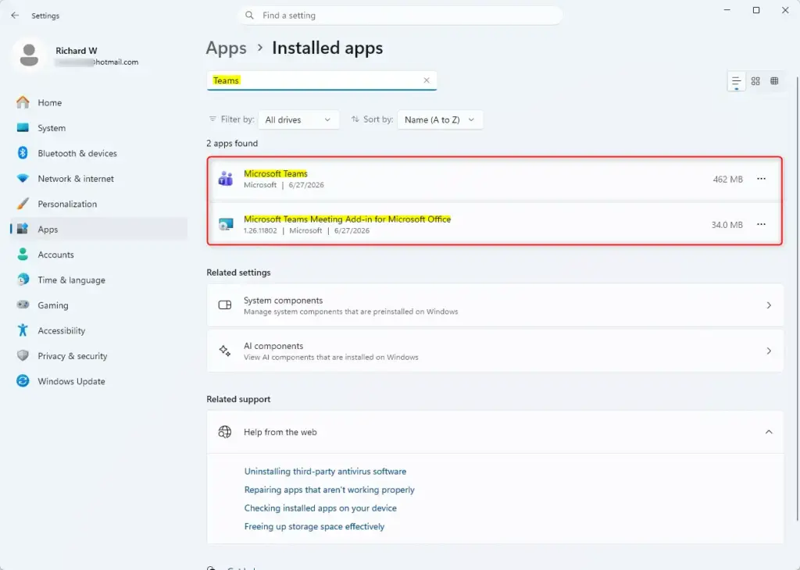Open more options for Microsoft Teams
The image size is (800, 570).
click(761, 179)
